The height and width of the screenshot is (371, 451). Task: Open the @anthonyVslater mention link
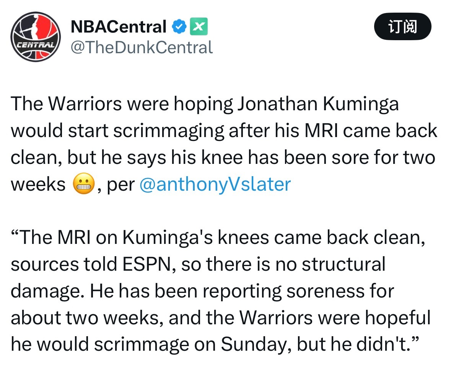tap(215, 184)
